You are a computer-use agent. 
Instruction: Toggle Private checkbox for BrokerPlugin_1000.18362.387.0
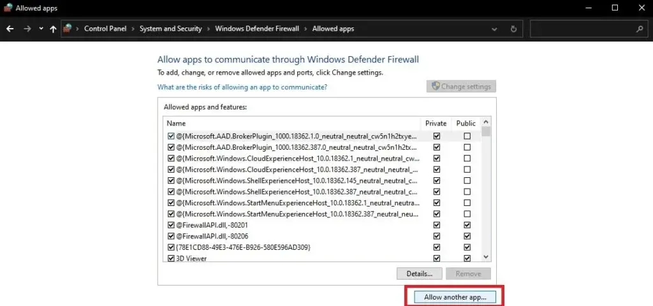pos(436,147)
